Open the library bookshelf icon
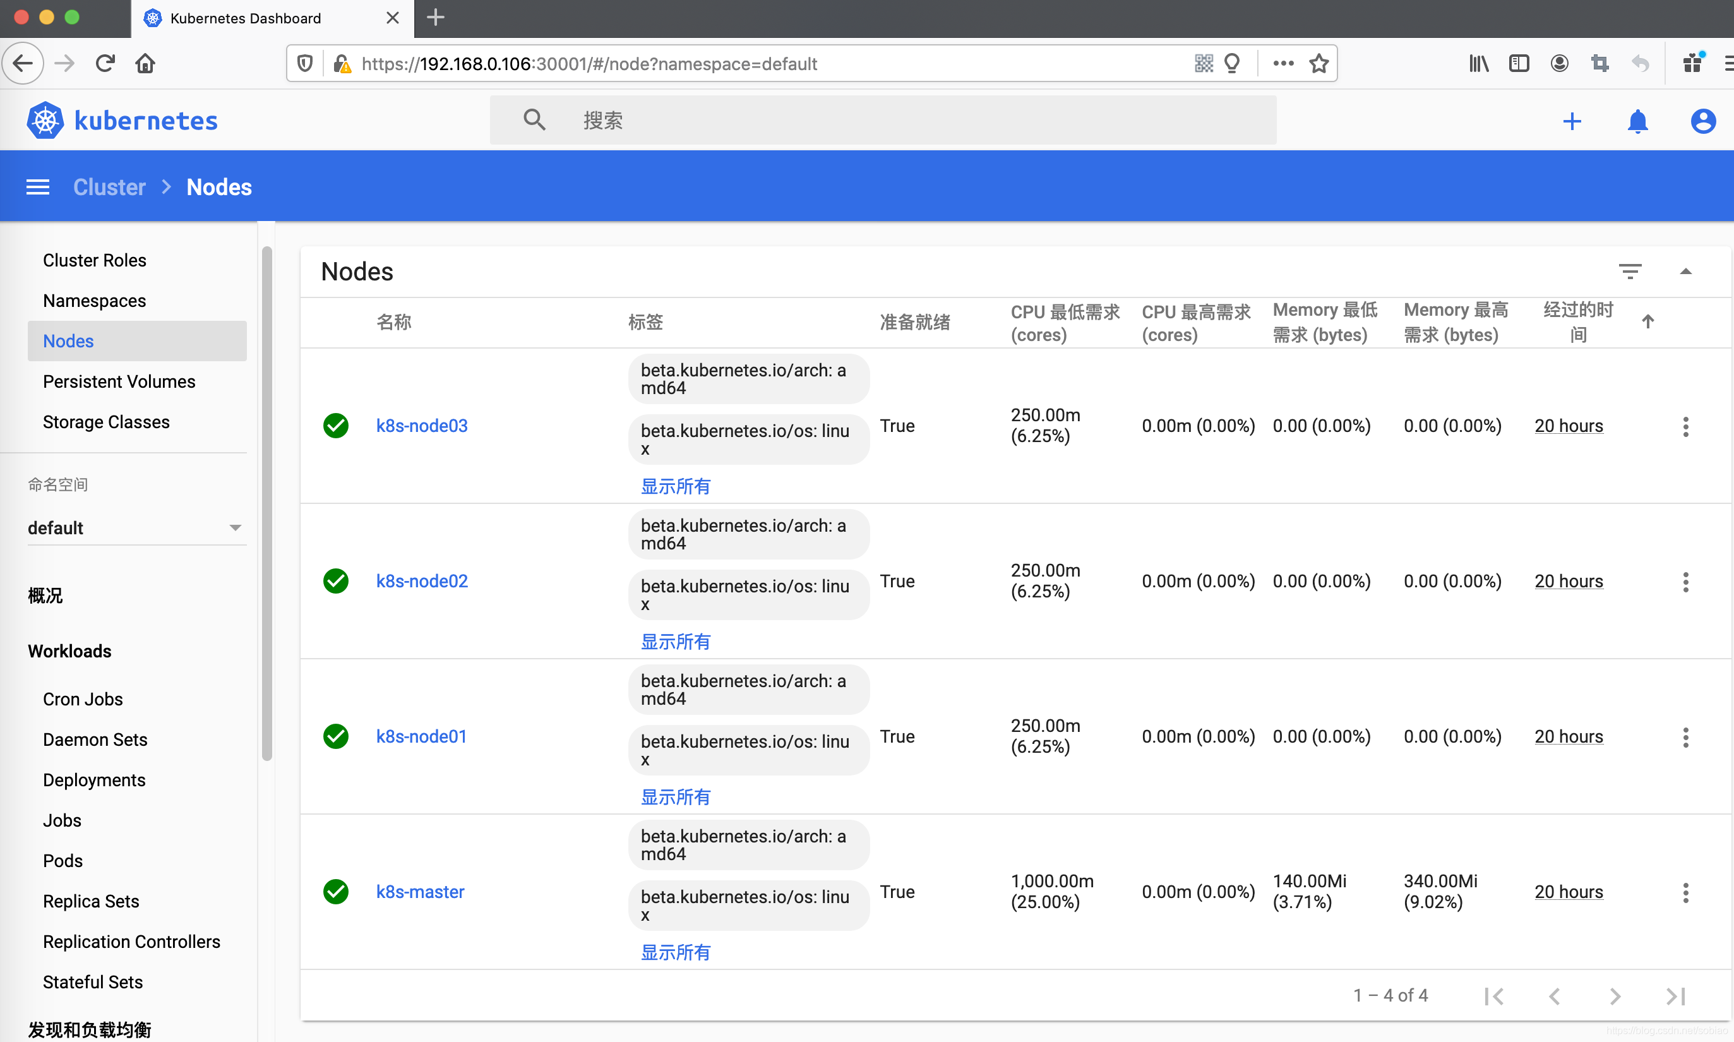 point(1478,64)
